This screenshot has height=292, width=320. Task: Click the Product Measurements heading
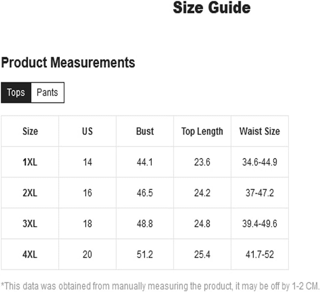68,62
